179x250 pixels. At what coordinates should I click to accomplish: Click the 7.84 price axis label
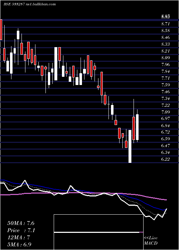165,71
